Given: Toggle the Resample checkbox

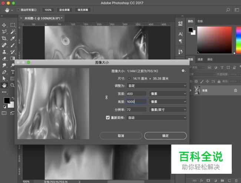Looking at the screenshot, I should pos(108,118).
